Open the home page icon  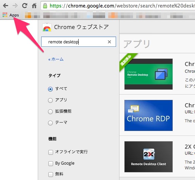pos(34,5)
